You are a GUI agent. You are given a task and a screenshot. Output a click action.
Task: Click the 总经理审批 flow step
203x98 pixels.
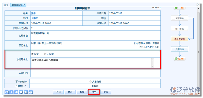coord(179,39)
